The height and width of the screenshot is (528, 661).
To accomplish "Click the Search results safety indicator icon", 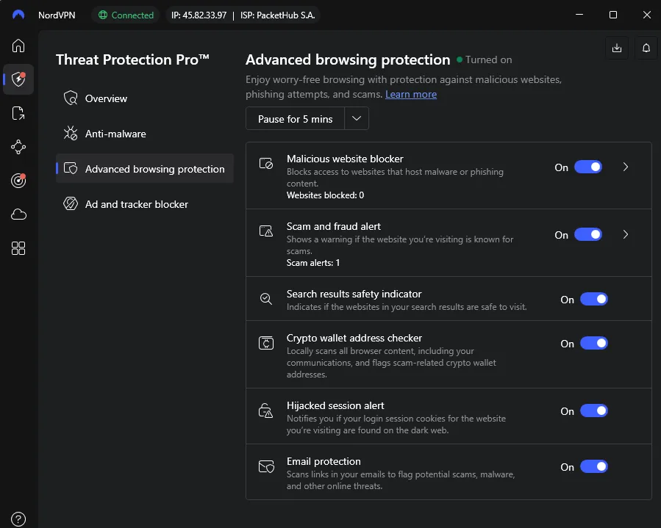I will point(266,299).
